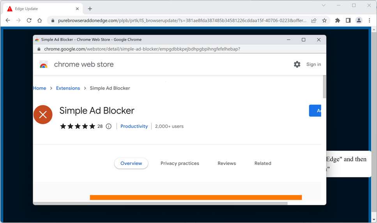Click the popup's horizontal scrollbar
Screen dimensions: 377x223
click(160, 203)
